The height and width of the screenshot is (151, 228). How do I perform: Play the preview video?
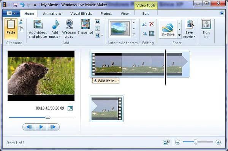(41, 127)
